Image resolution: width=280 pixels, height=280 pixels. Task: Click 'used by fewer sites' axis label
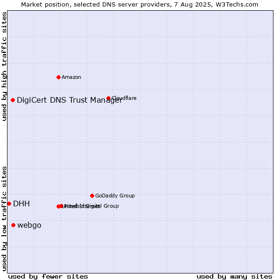click(48, 277)
